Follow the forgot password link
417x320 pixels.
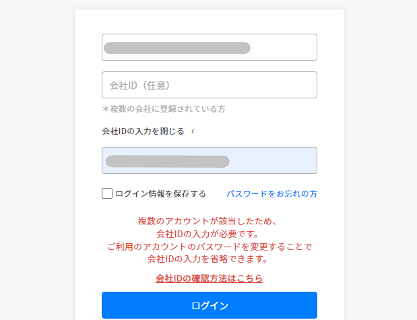pyautogui.click(x=271, y=193)
